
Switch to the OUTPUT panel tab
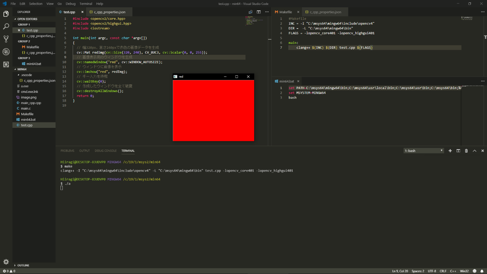click(84, 151)
